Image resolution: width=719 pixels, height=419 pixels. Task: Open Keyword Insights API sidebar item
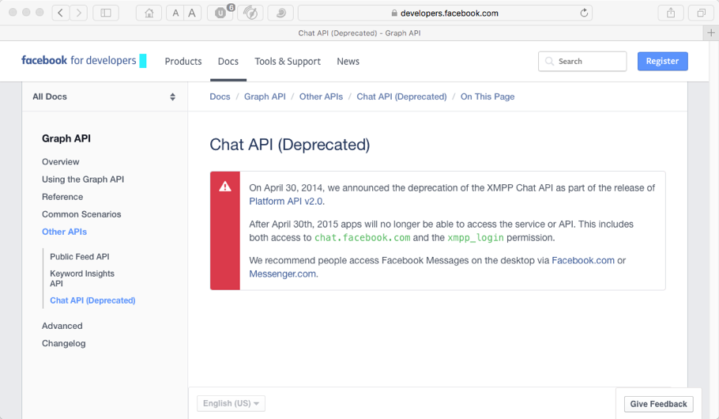click(x=82, y=278)
